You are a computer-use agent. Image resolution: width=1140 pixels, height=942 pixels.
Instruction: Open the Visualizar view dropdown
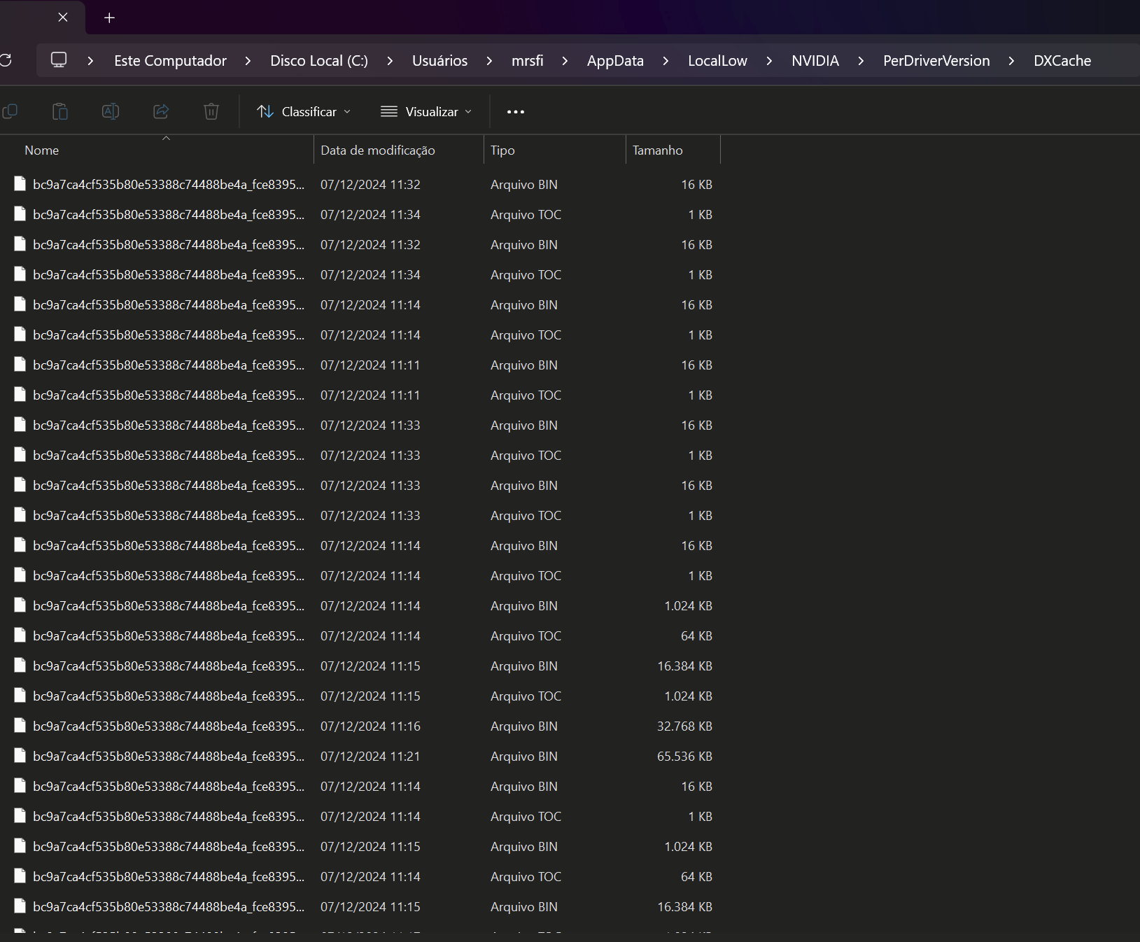426,111
